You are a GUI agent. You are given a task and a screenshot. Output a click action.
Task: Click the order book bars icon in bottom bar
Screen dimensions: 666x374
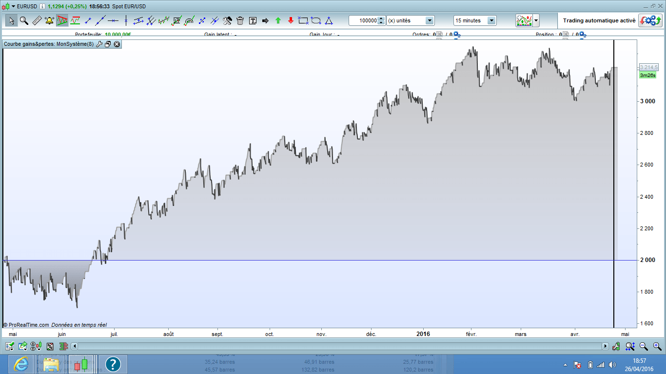pos(63,346)
